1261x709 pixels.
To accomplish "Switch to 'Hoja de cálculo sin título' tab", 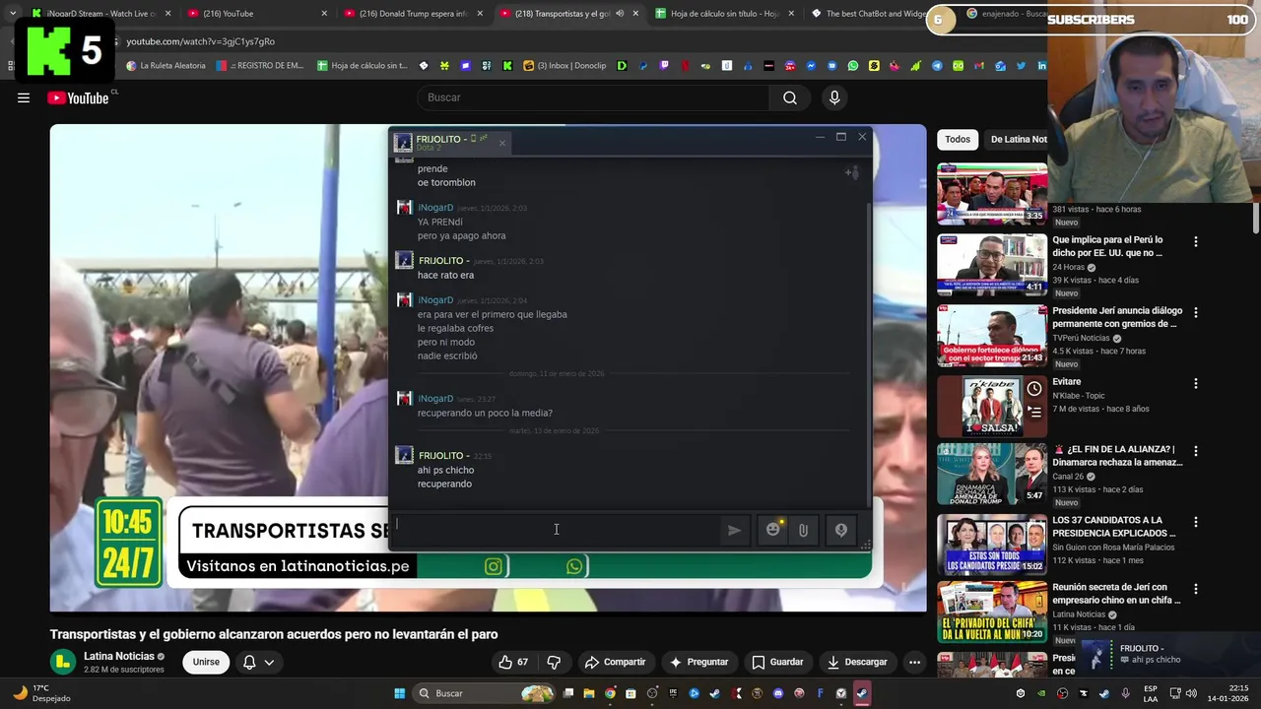I will pyautogui.click(x=724, y=14).
